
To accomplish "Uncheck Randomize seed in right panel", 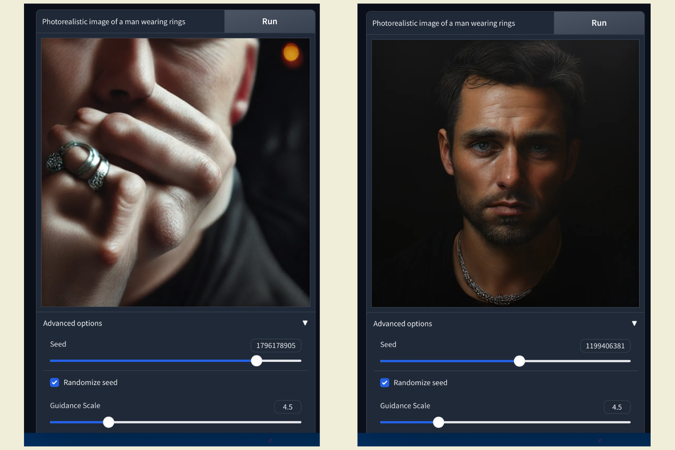I will [384, 382].
